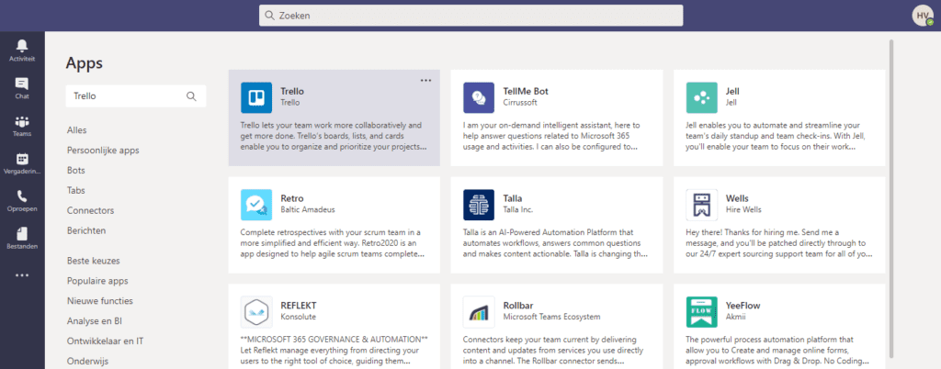941x369 pixels.
Task: Click the vertical scrollbar of apps list
Action: 891,197
